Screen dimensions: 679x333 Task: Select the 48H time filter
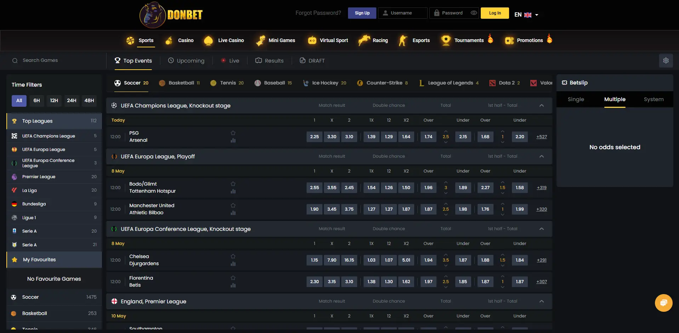89,101
